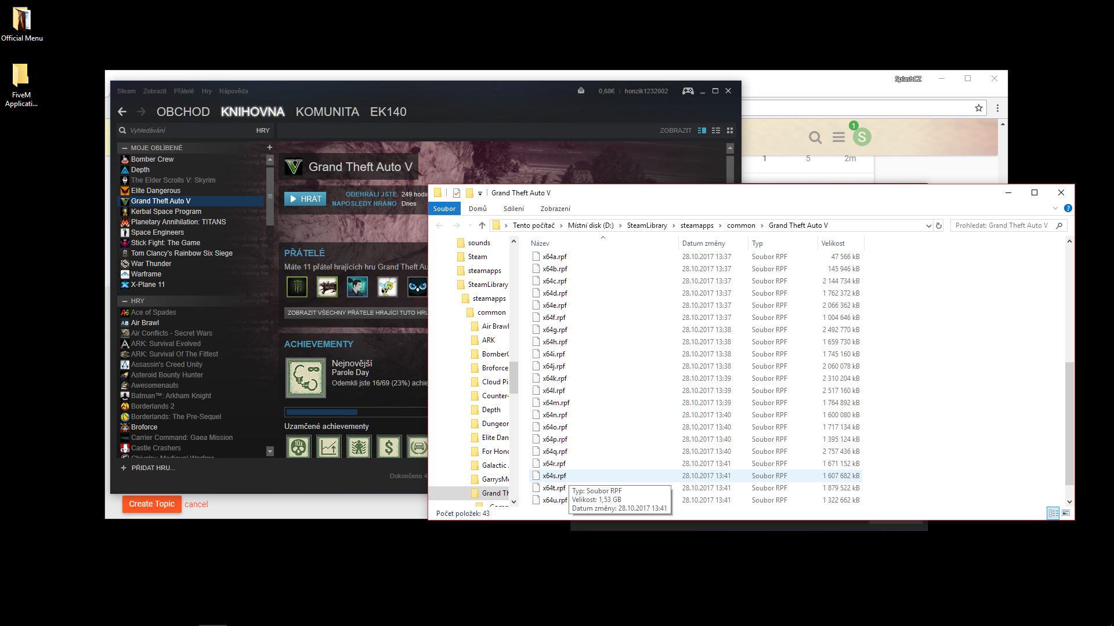Screen dimensions: 1114x626
Task: Click the locked 10x achievement icon
Action: 299,447
